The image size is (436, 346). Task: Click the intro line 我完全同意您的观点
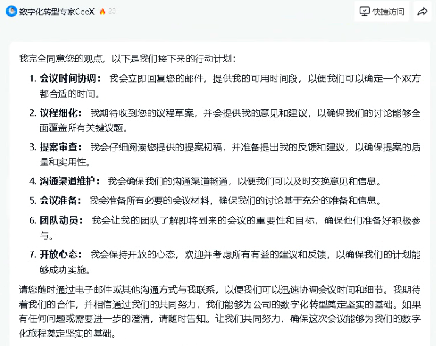click(127, 59)
